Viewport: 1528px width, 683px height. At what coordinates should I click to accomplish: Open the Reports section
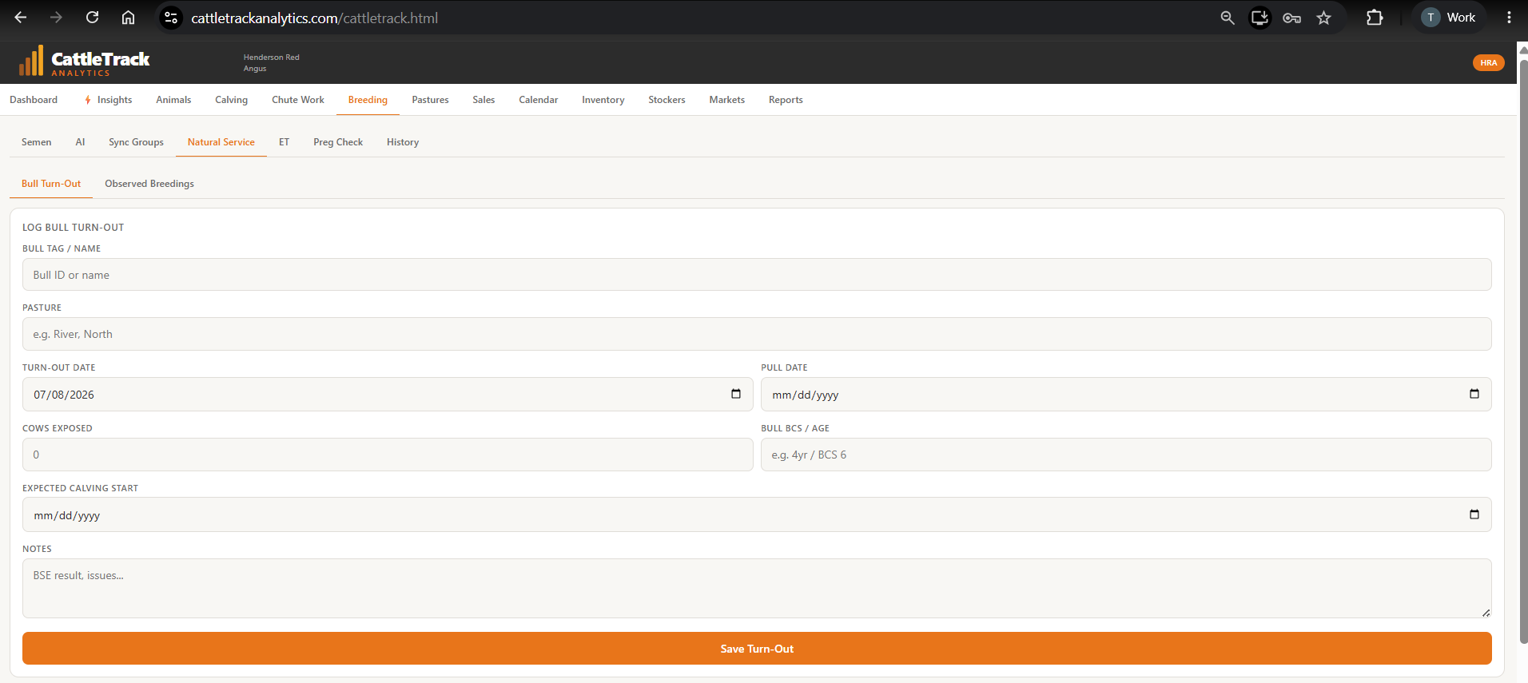[786, 100]
